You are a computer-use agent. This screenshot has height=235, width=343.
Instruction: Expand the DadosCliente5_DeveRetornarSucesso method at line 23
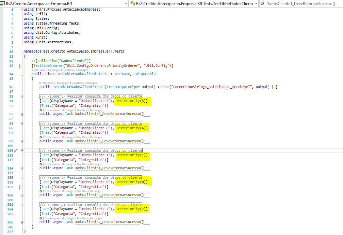(22, 114)
